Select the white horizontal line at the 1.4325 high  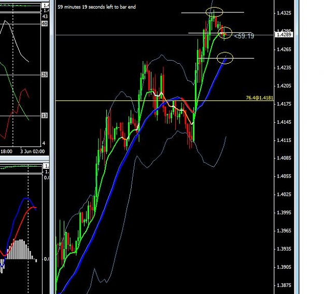click(213, 12)
